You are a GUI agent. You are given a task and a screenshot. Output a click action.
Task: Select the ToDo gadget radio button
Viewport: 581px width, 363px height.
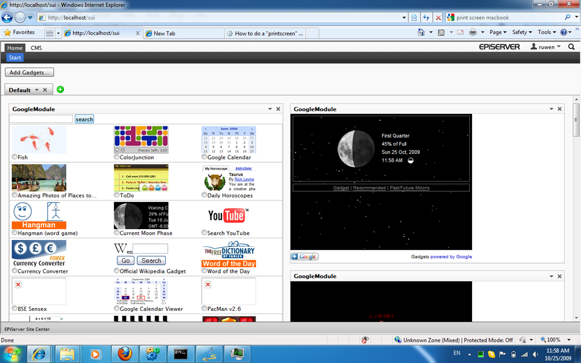click(x=117, y=195)
